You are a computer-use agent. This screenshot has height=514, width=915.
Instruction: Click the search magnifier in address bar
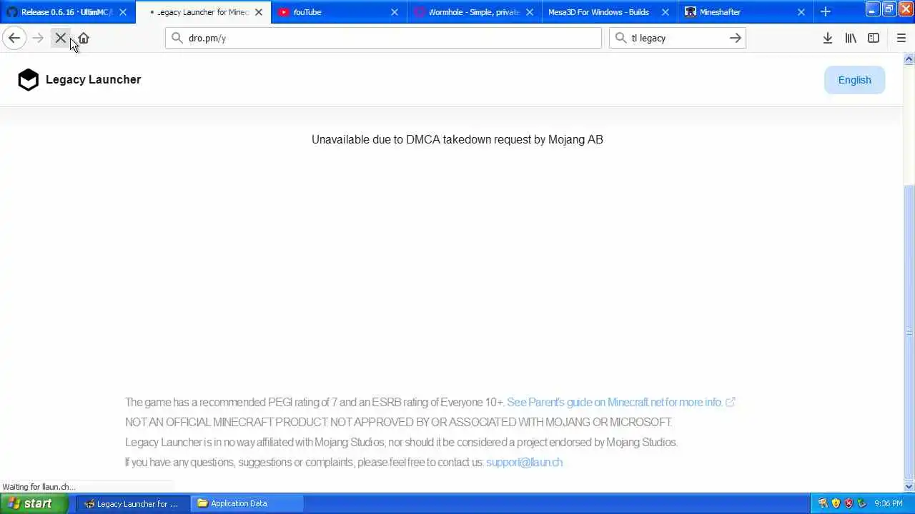point(177,38)
